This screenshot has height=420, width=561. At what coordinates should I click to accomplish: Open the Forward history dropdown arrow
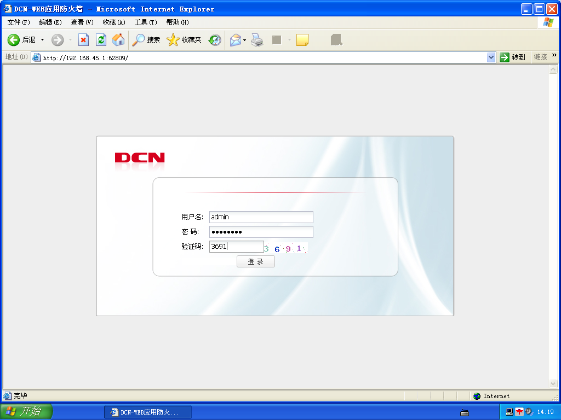coord(70,39)
